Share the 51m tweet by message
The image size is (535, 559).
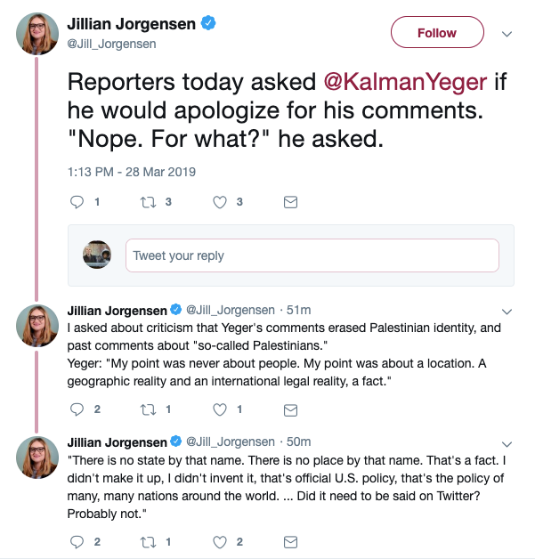[x=289, y=409]
